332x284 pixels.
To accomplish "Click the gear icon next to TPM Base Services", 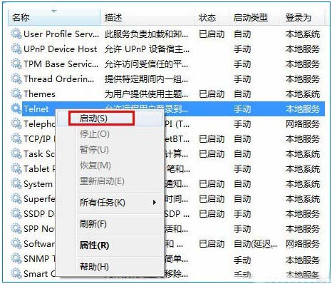I will (x=16, y=64).
